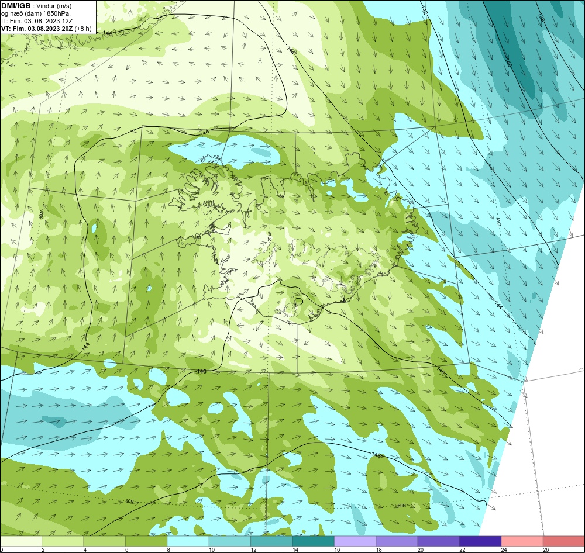Click the '10W' longitude label
Screen dimensions: 585x553
point(498,222)
